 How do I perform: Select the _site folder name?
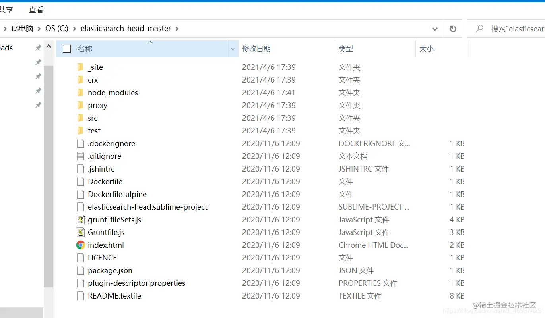pos(95,67)
